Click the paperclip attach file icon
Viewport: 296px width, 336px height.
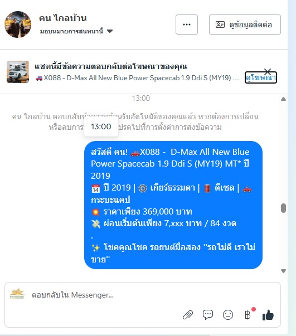[x=188, y=315]
